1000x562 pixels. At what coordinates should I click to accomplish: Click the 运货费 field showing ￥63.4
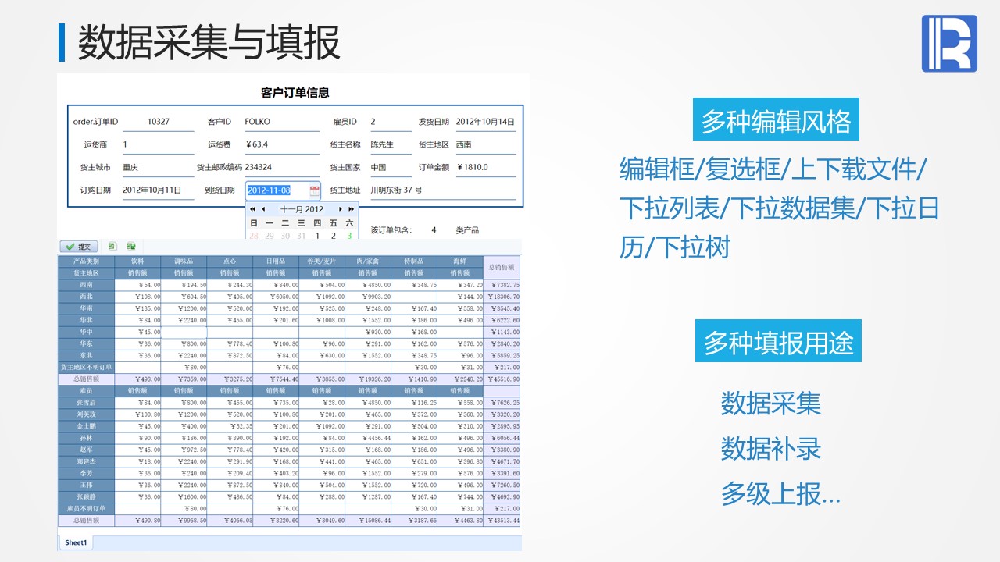(281, 144)
